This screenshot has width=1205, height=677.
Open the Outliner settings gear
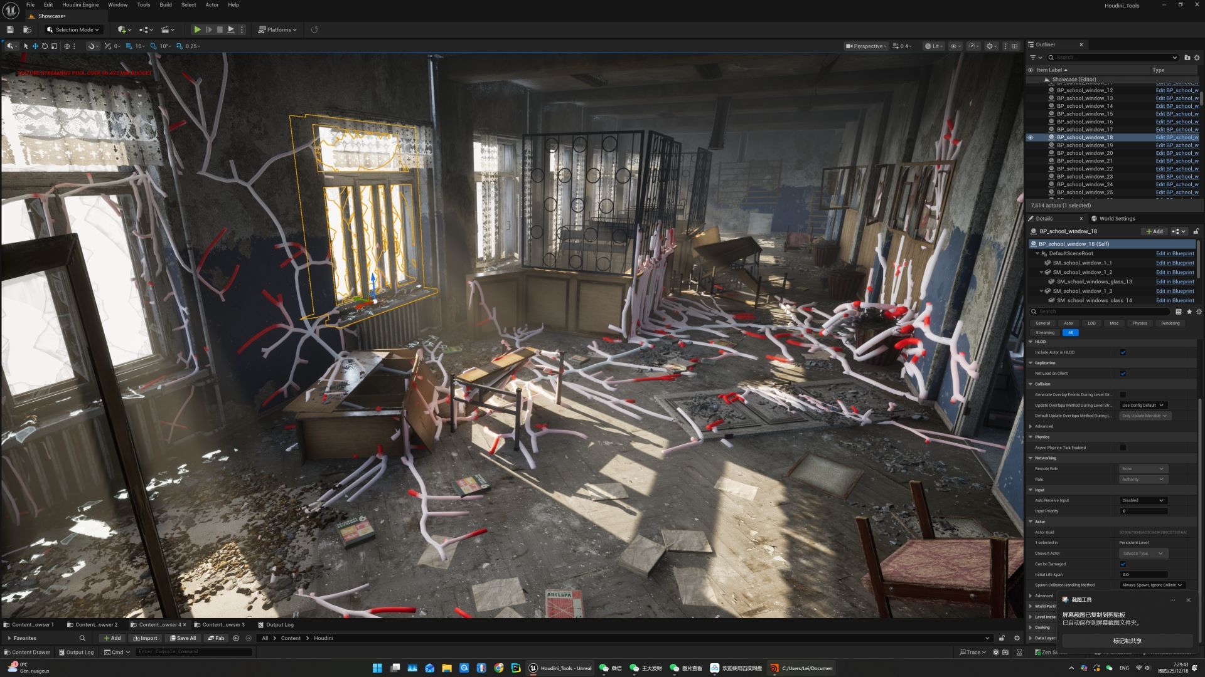point(1197,57)
